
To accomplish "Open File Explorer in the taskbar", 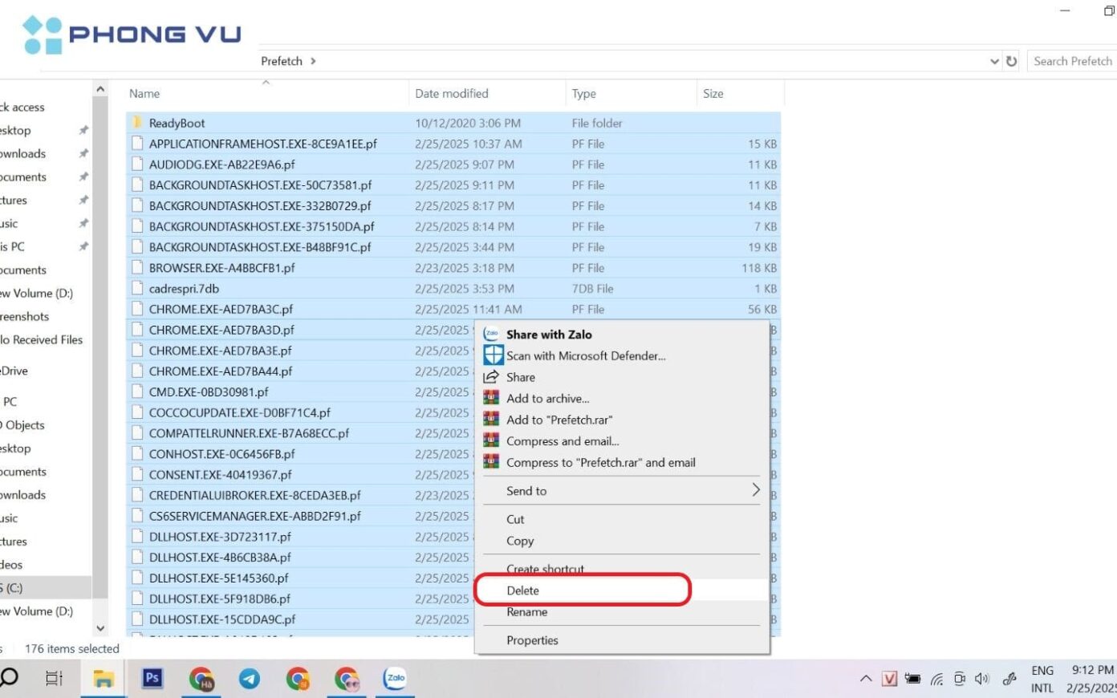I will [103, 678].
